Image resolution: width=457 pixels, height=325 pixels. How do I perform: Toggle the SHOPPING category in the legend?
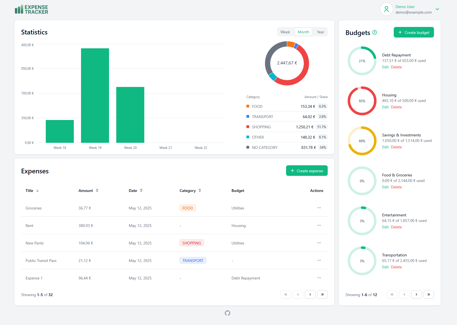pyautogui.click(x=261, y=127)
